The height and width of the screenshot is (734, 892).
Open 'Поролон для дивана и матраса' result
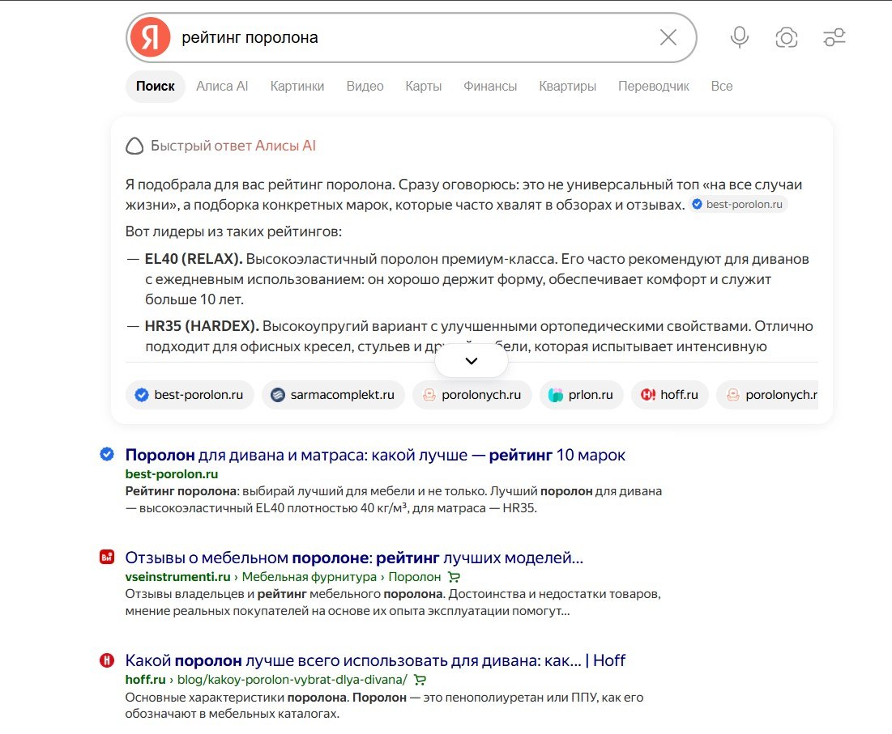[x=375, y=455]
